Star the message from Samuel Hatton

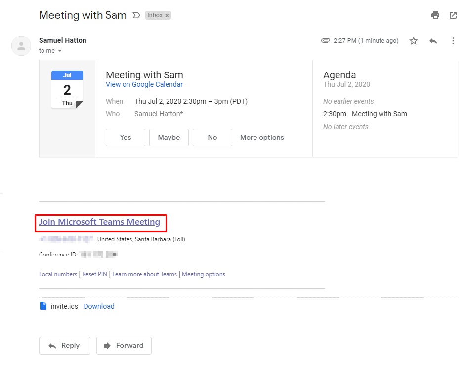click(414, 41)
